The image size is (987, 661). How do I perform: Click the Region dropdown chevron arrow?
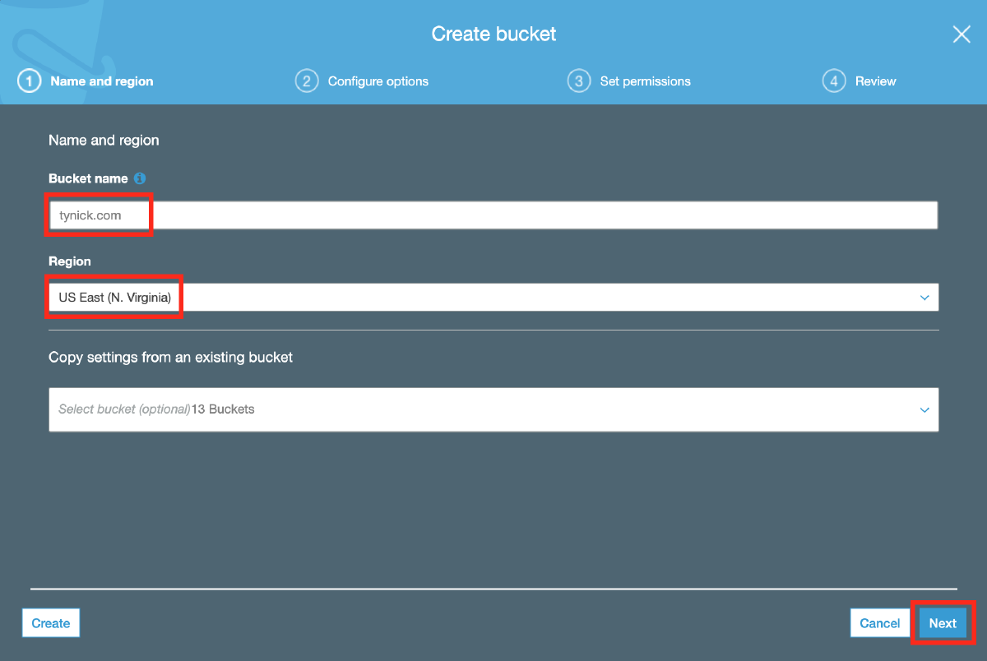(x=924, y=298)
